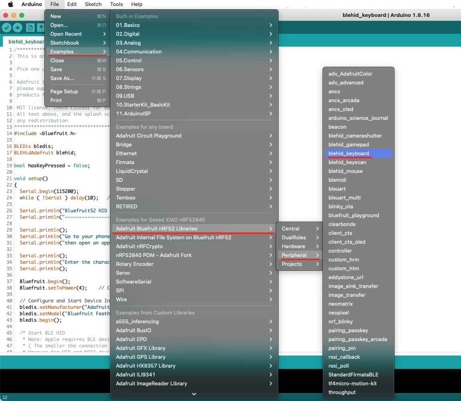Viewport: 461px width, 401px height.
Task: Choose Page Setup from the File menu
Action: click(x=77, y=91)
